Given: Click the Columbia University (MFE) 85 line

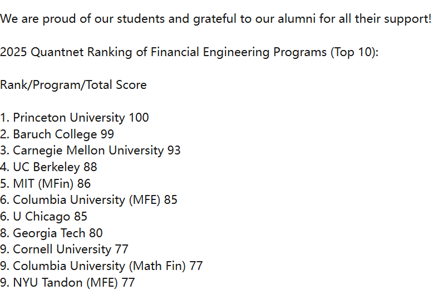Looking at the screenshot, I should pos(88,200).
